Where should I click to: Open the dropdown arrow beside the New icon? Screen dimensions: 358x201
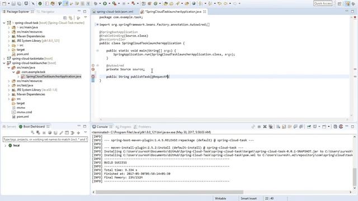(9, 3)
